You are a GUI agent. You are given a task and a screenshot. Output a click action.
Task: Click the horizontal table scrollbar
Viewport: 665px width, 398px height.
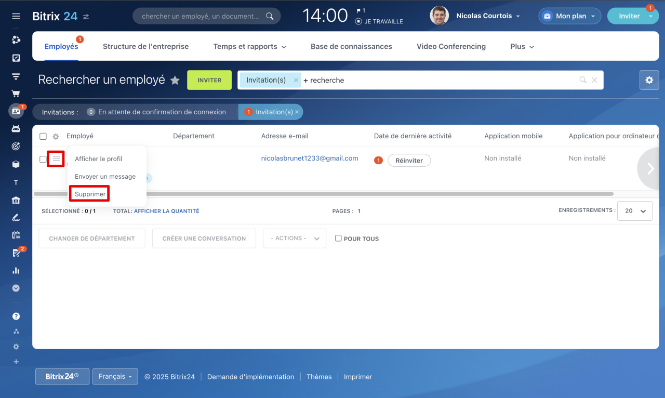click(x=323, y=194)
